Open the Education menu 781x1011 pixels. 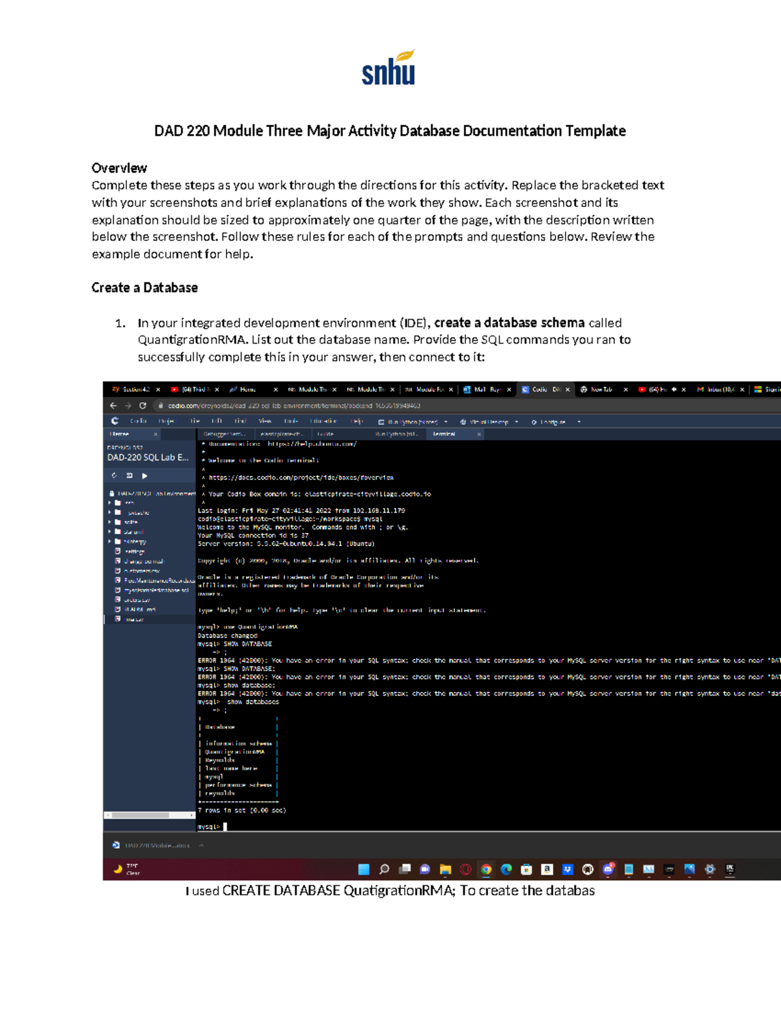click(x=324, y=421)
